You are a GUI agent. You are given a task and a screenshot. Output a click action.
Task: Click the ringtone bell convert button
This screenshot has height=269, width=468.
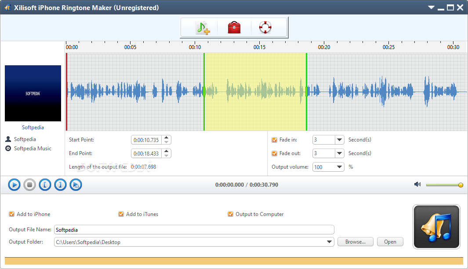click(436, 227)
